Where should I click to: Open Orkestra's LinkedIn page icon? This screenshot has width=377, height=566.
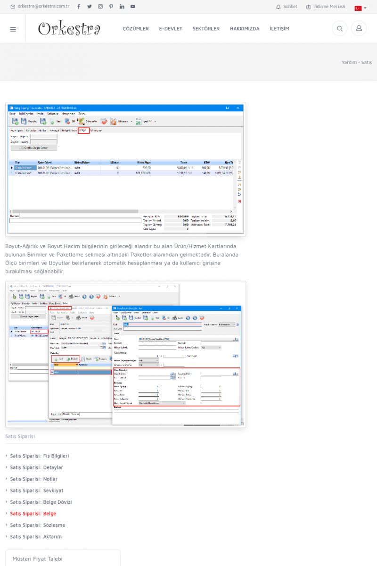122,7
